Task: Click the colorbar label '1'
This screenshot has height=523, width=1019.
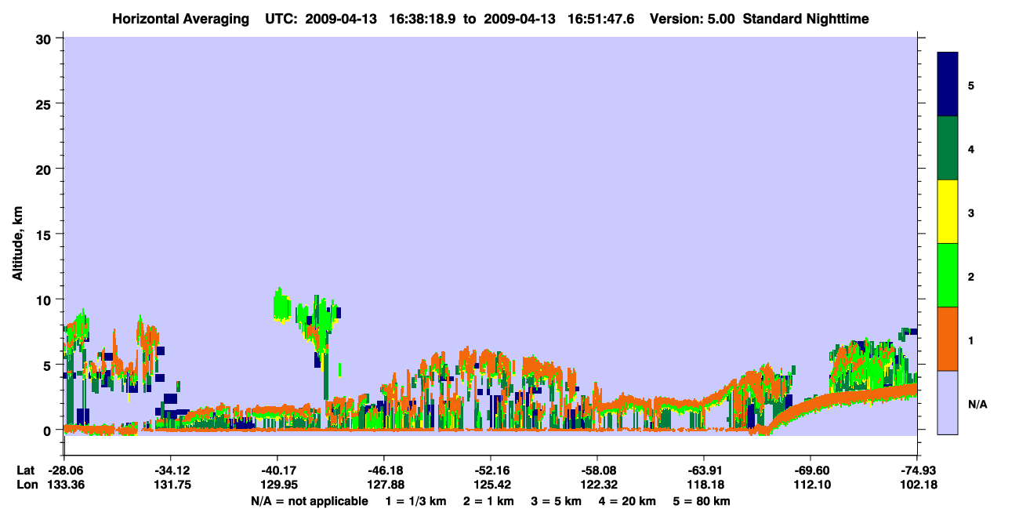Action: [971, 340]
